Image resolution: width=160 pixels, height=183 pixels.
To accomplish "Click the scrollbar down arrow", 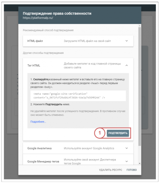I will 139,163.
